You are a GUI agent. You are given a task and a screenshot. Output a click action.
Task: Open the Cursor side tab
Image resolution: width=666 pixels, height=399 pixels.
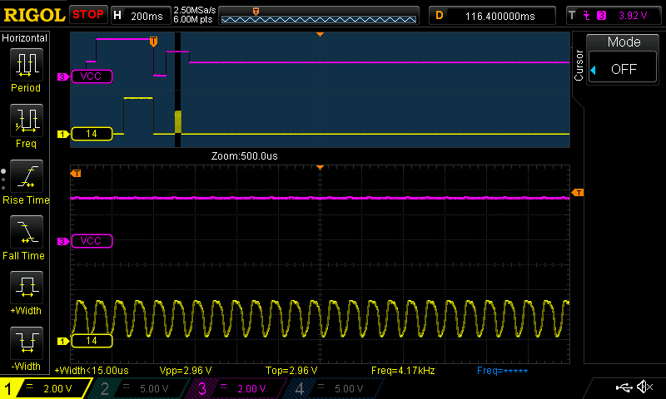pyautogui.click(x=579, y=65)
